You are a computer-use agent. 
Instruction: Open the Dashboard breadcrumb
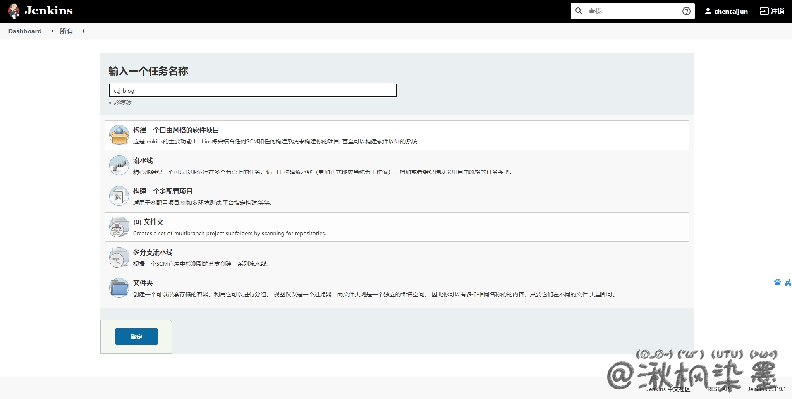click(x=25, y=31)
